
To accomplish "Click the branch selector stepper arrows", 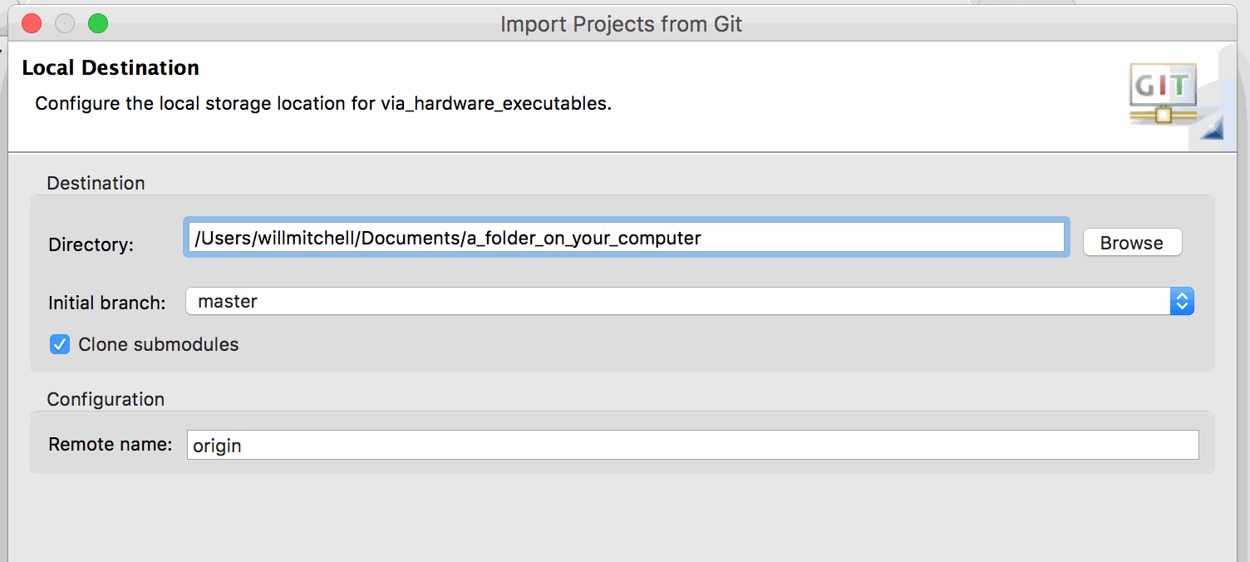I will [x=1184, y=301].
